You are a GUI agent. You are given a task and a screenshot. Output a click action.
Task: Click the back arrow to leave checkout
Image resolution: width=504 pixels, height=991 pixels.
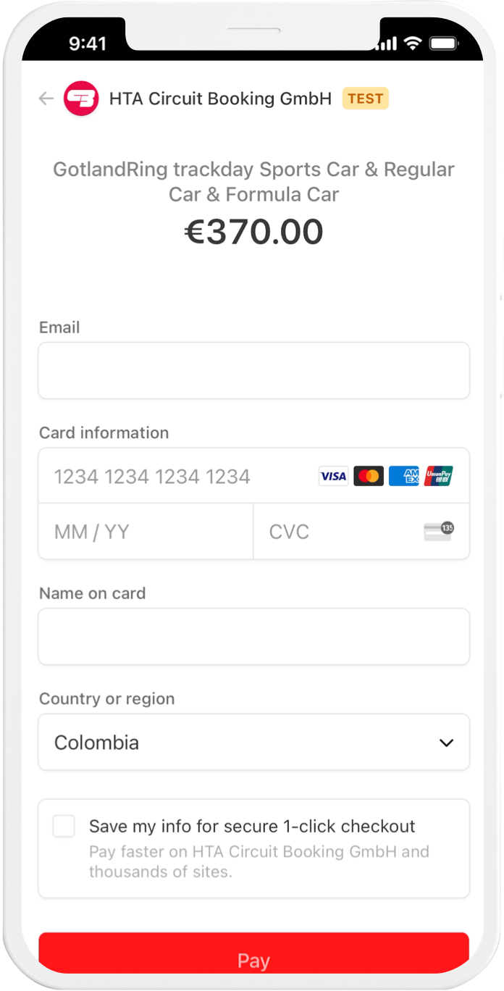[x=46, y=99]
